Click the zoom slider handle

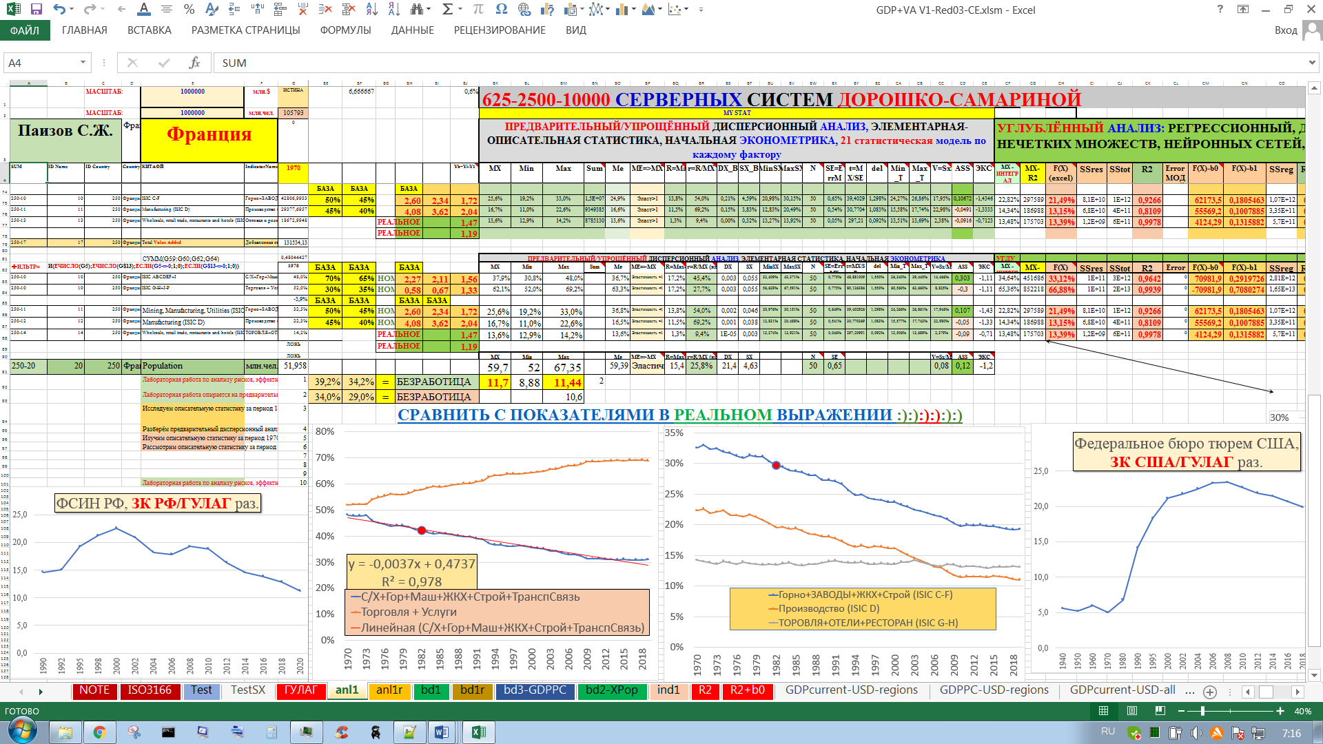[x=1202, y=711]
